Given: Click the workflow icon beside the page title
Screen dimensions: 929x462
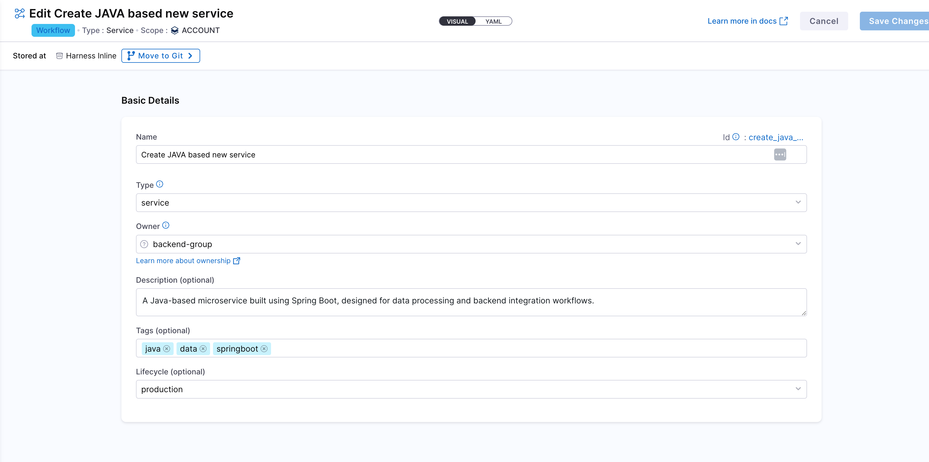Looking at the screenshot, I should (20, 13).
